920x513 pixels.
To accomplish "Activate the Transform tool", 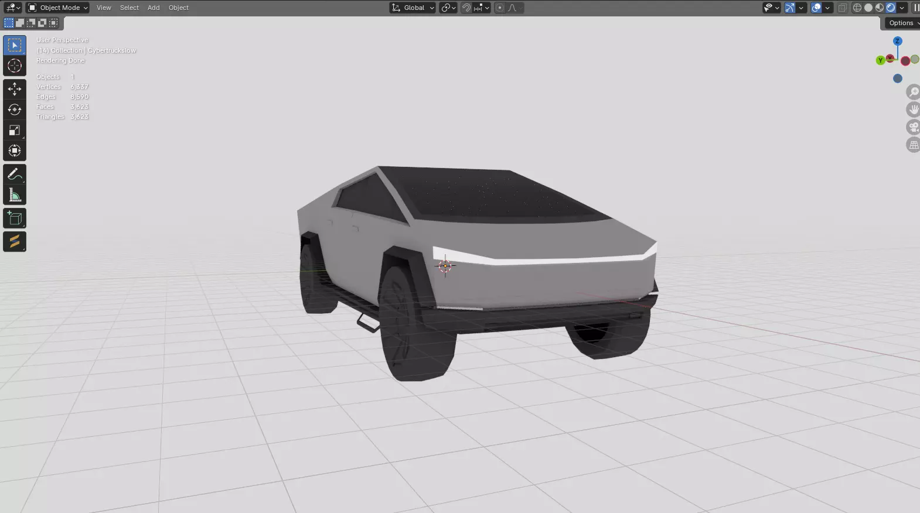I will point(15,151).
